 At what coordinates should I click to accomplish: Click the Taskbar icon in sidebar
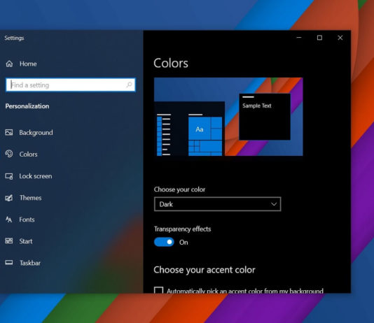tap(9, 263)
